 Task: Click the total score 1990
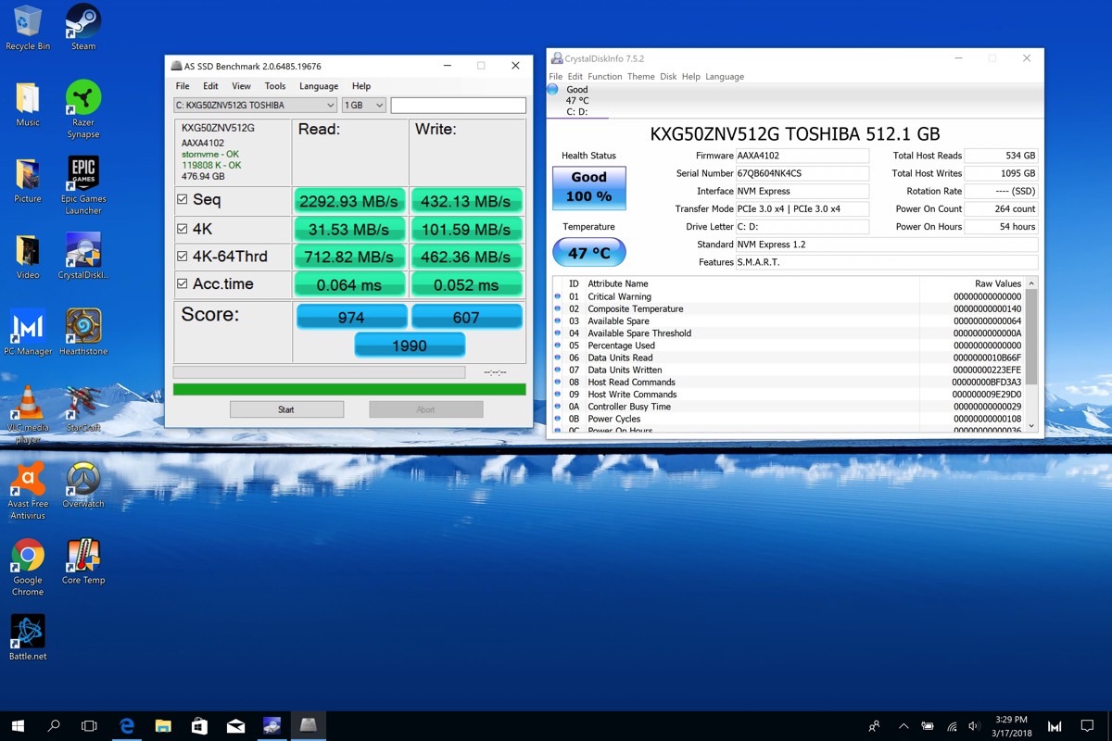point(410,345)
